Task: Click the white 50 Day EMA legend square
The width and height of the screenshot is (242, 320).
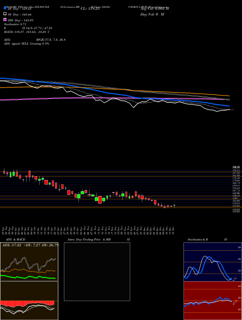Action: pyautogui.click(x=5, y=14)
